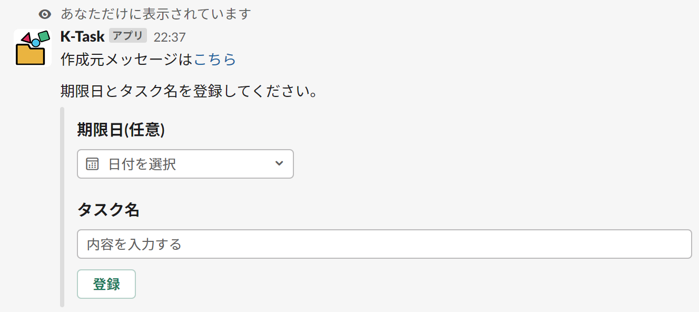
Task: Click the K-Task sender name
Action: pos(83,36)
